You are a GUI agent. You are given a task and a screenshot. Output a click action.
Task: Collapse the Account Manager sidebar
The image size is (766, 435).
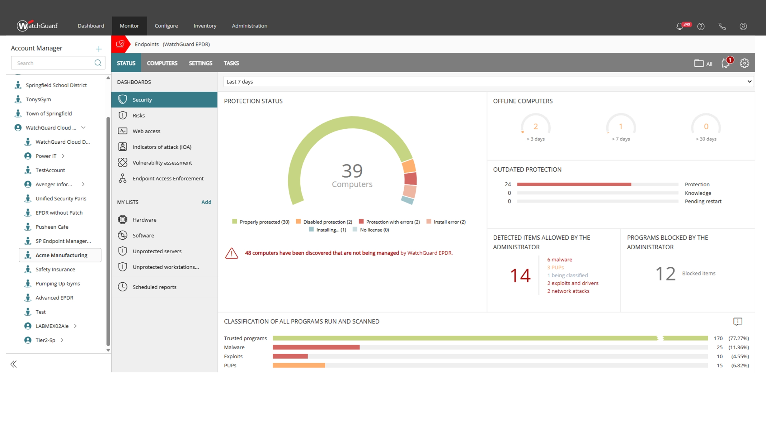click(x=13, y=364)
